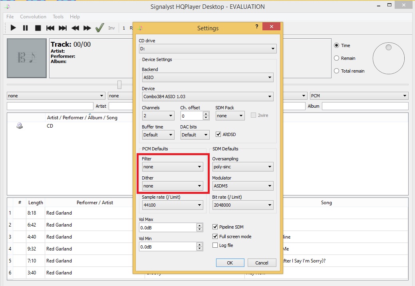
Task: Select the CD entry in library tree
Action: [50, 126]
